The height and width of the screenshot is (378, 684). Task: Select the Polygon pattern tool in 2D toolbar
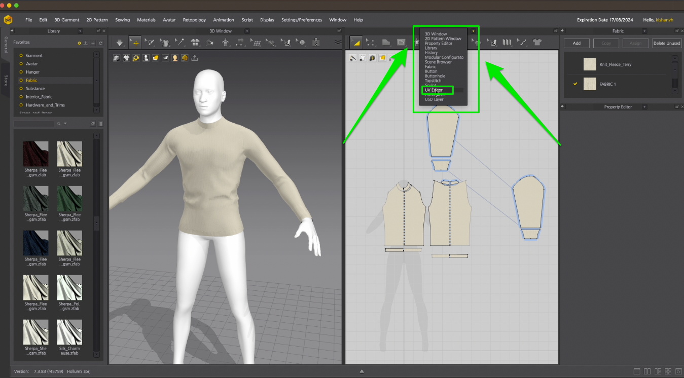[386, 43]
